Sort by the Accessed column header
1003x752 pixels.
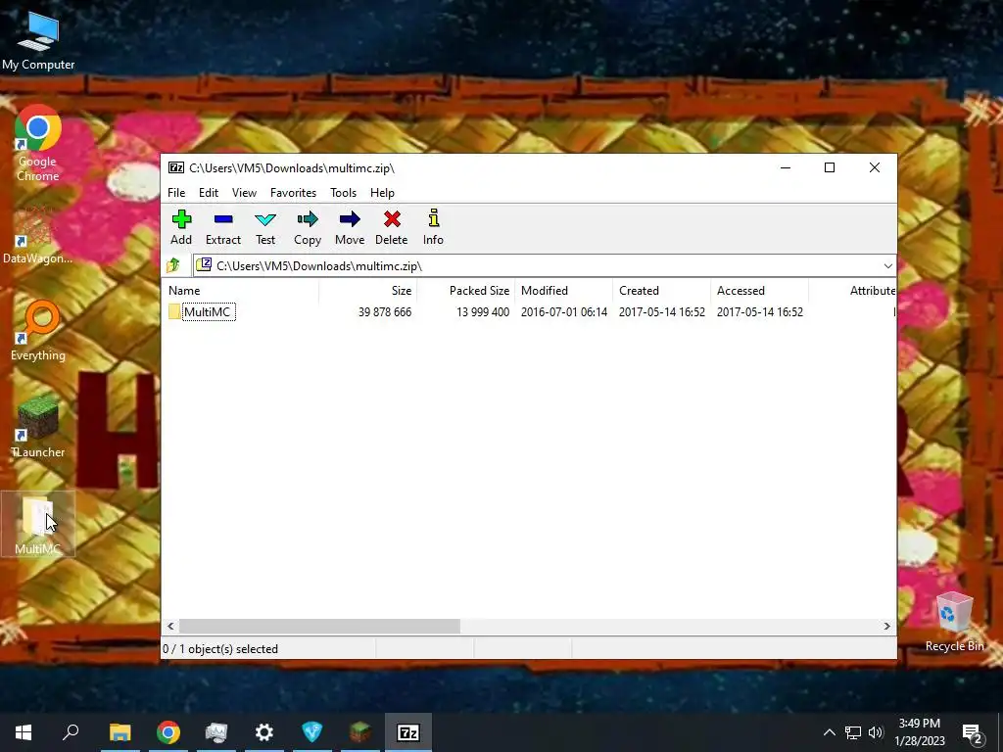759,290
